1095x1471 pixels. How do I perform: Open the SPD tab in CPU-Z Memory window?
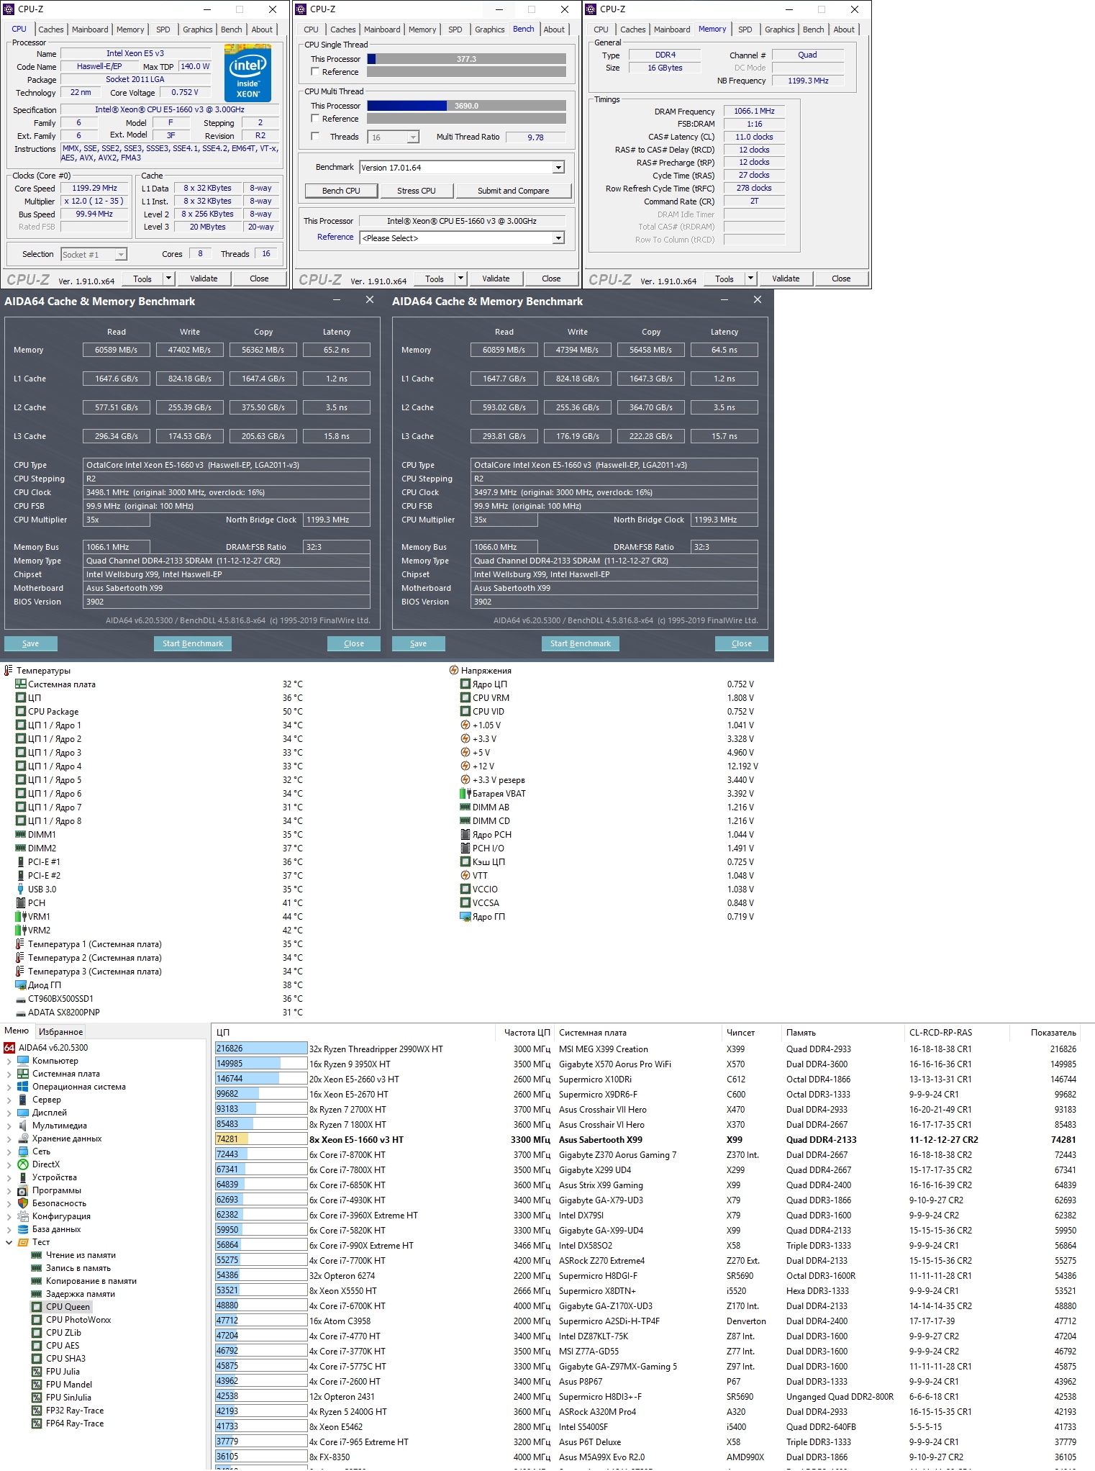745,30
